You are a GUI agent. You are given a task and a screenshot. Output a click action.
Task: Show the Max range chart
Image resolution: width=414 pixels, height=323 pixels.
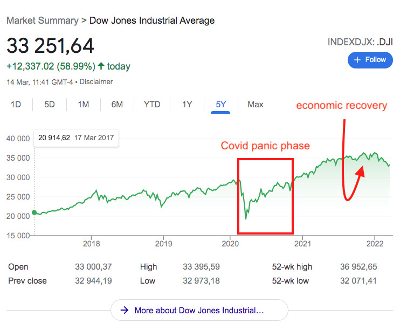click(256, 105)
